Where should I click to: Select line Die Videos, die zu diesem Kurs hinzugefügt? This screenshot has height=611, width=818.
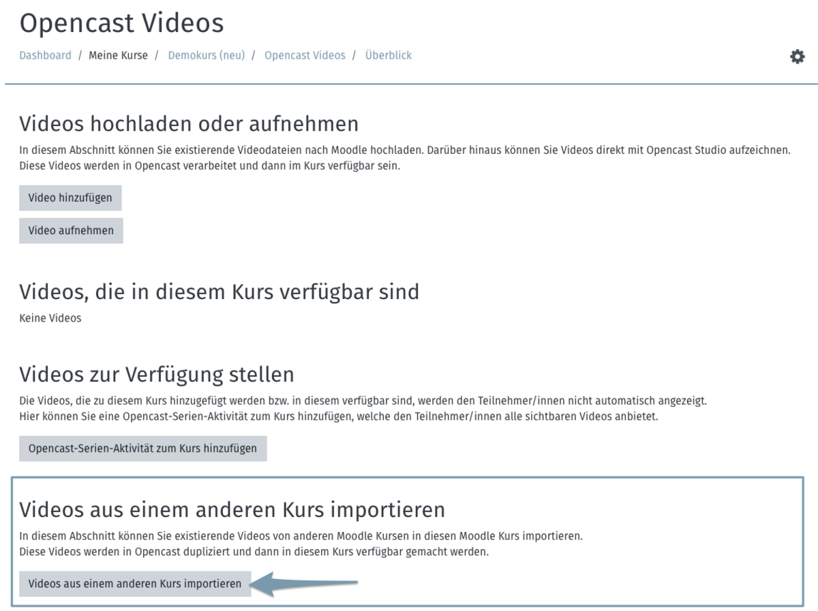point(363,401)
